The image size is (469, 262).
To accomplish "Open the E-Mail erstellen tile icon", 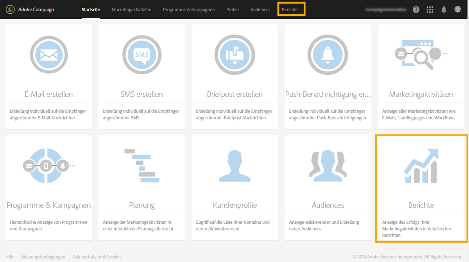I will [48, 55].
